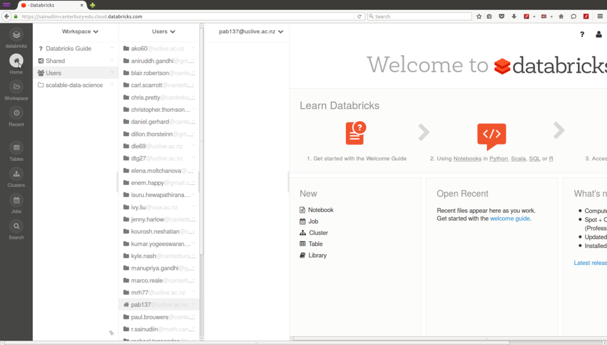Open the chris.pretty user folder

(x=159, y=98)
